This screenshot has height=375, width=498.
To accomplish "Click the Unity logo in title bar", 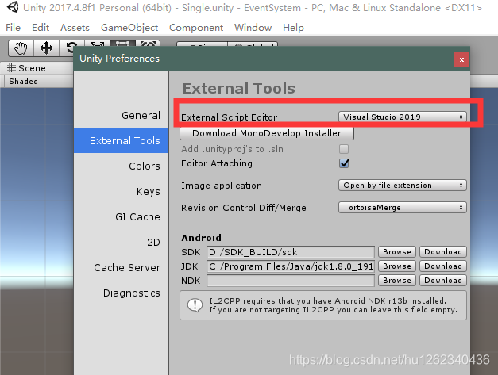I will [x=13, y=7].
